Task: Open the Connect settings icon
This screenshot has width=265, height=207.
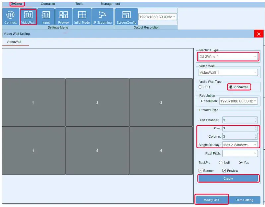Action: pos(11,17)
